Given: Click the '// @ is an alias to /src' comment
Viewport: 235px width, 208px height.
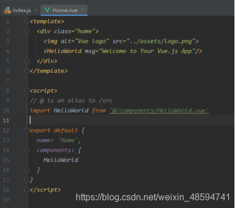Looking at the screenshot, I should coord(71,101).
